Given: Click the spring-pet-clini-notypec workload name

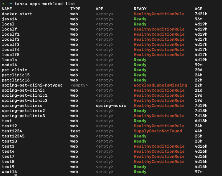Looking at the screenshot, I should coord(32,85).
